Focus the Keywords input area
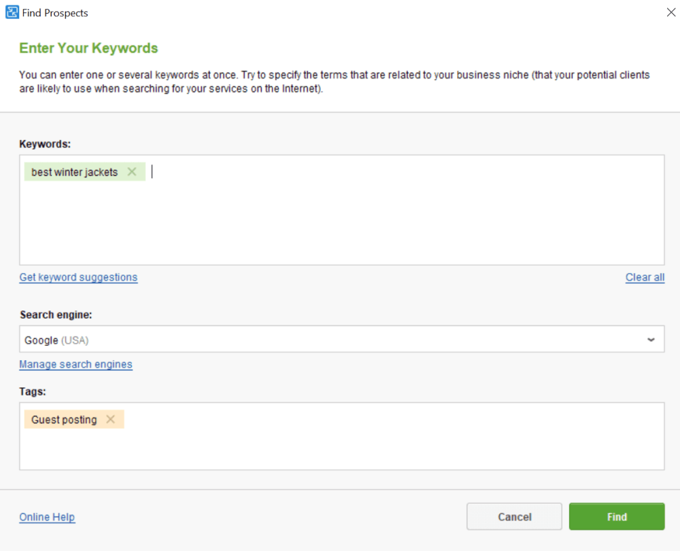 (342, 210)
